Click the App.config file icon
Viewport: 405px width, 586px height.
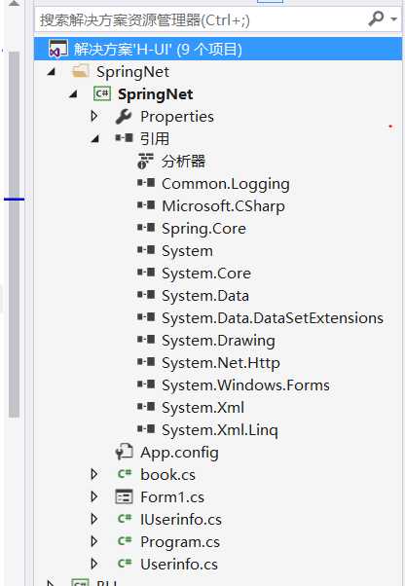click(x=124, y=452)
